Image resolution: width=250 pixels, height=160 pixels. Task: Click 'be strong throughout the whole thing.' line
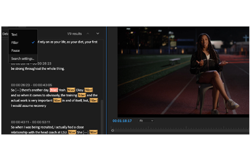pyautogui.click(x=37, y=69)
